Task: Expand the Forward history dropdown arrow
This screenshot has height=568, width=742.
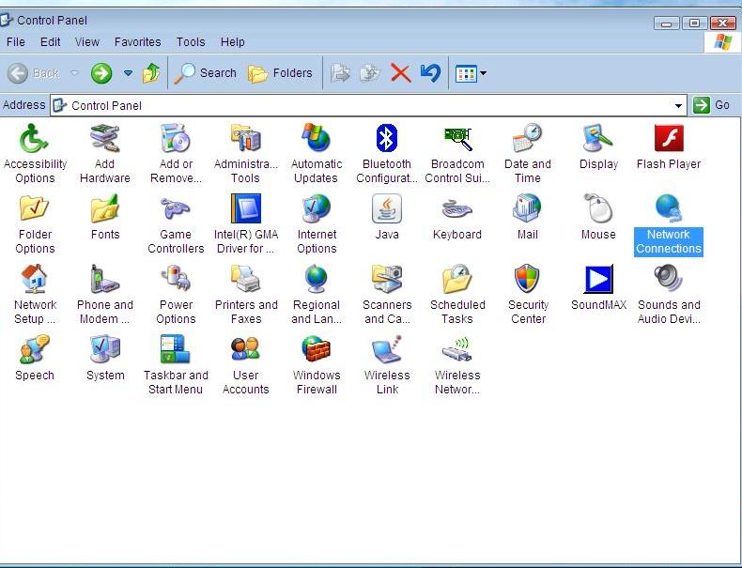Action: click(128, 73)
